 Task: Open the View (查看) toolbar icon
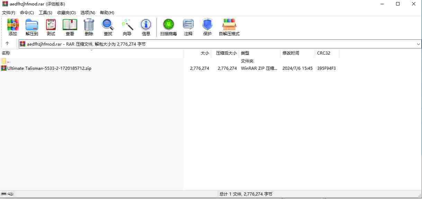click(x=70, y=27)
